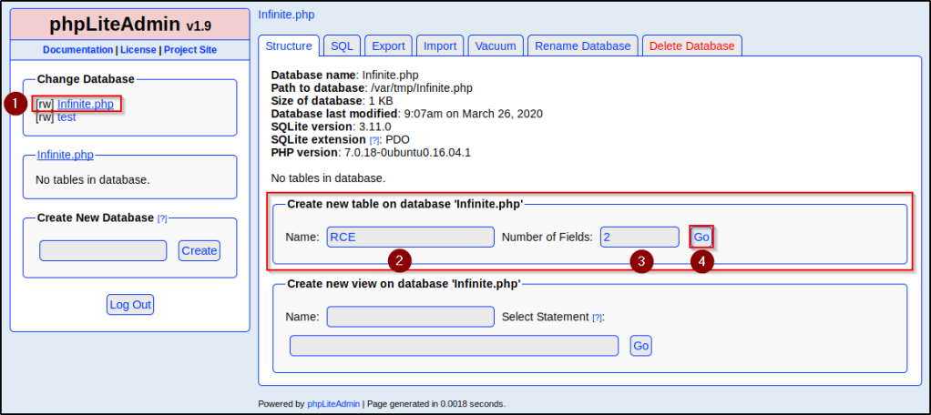The height and width of the screenshot is (415, 931).
Task: Go to the Import tab
Action: (440, 46)
